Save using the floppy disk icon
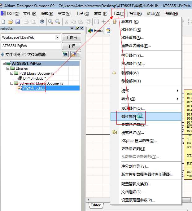This screenshot has height=211, width=192. (18, 22)
